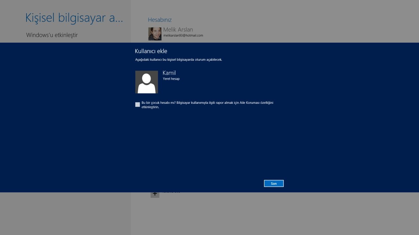Viewport: 419px width, 235px height.
Task: Click the Kullanıcı ekle heading
Action: 151,51
